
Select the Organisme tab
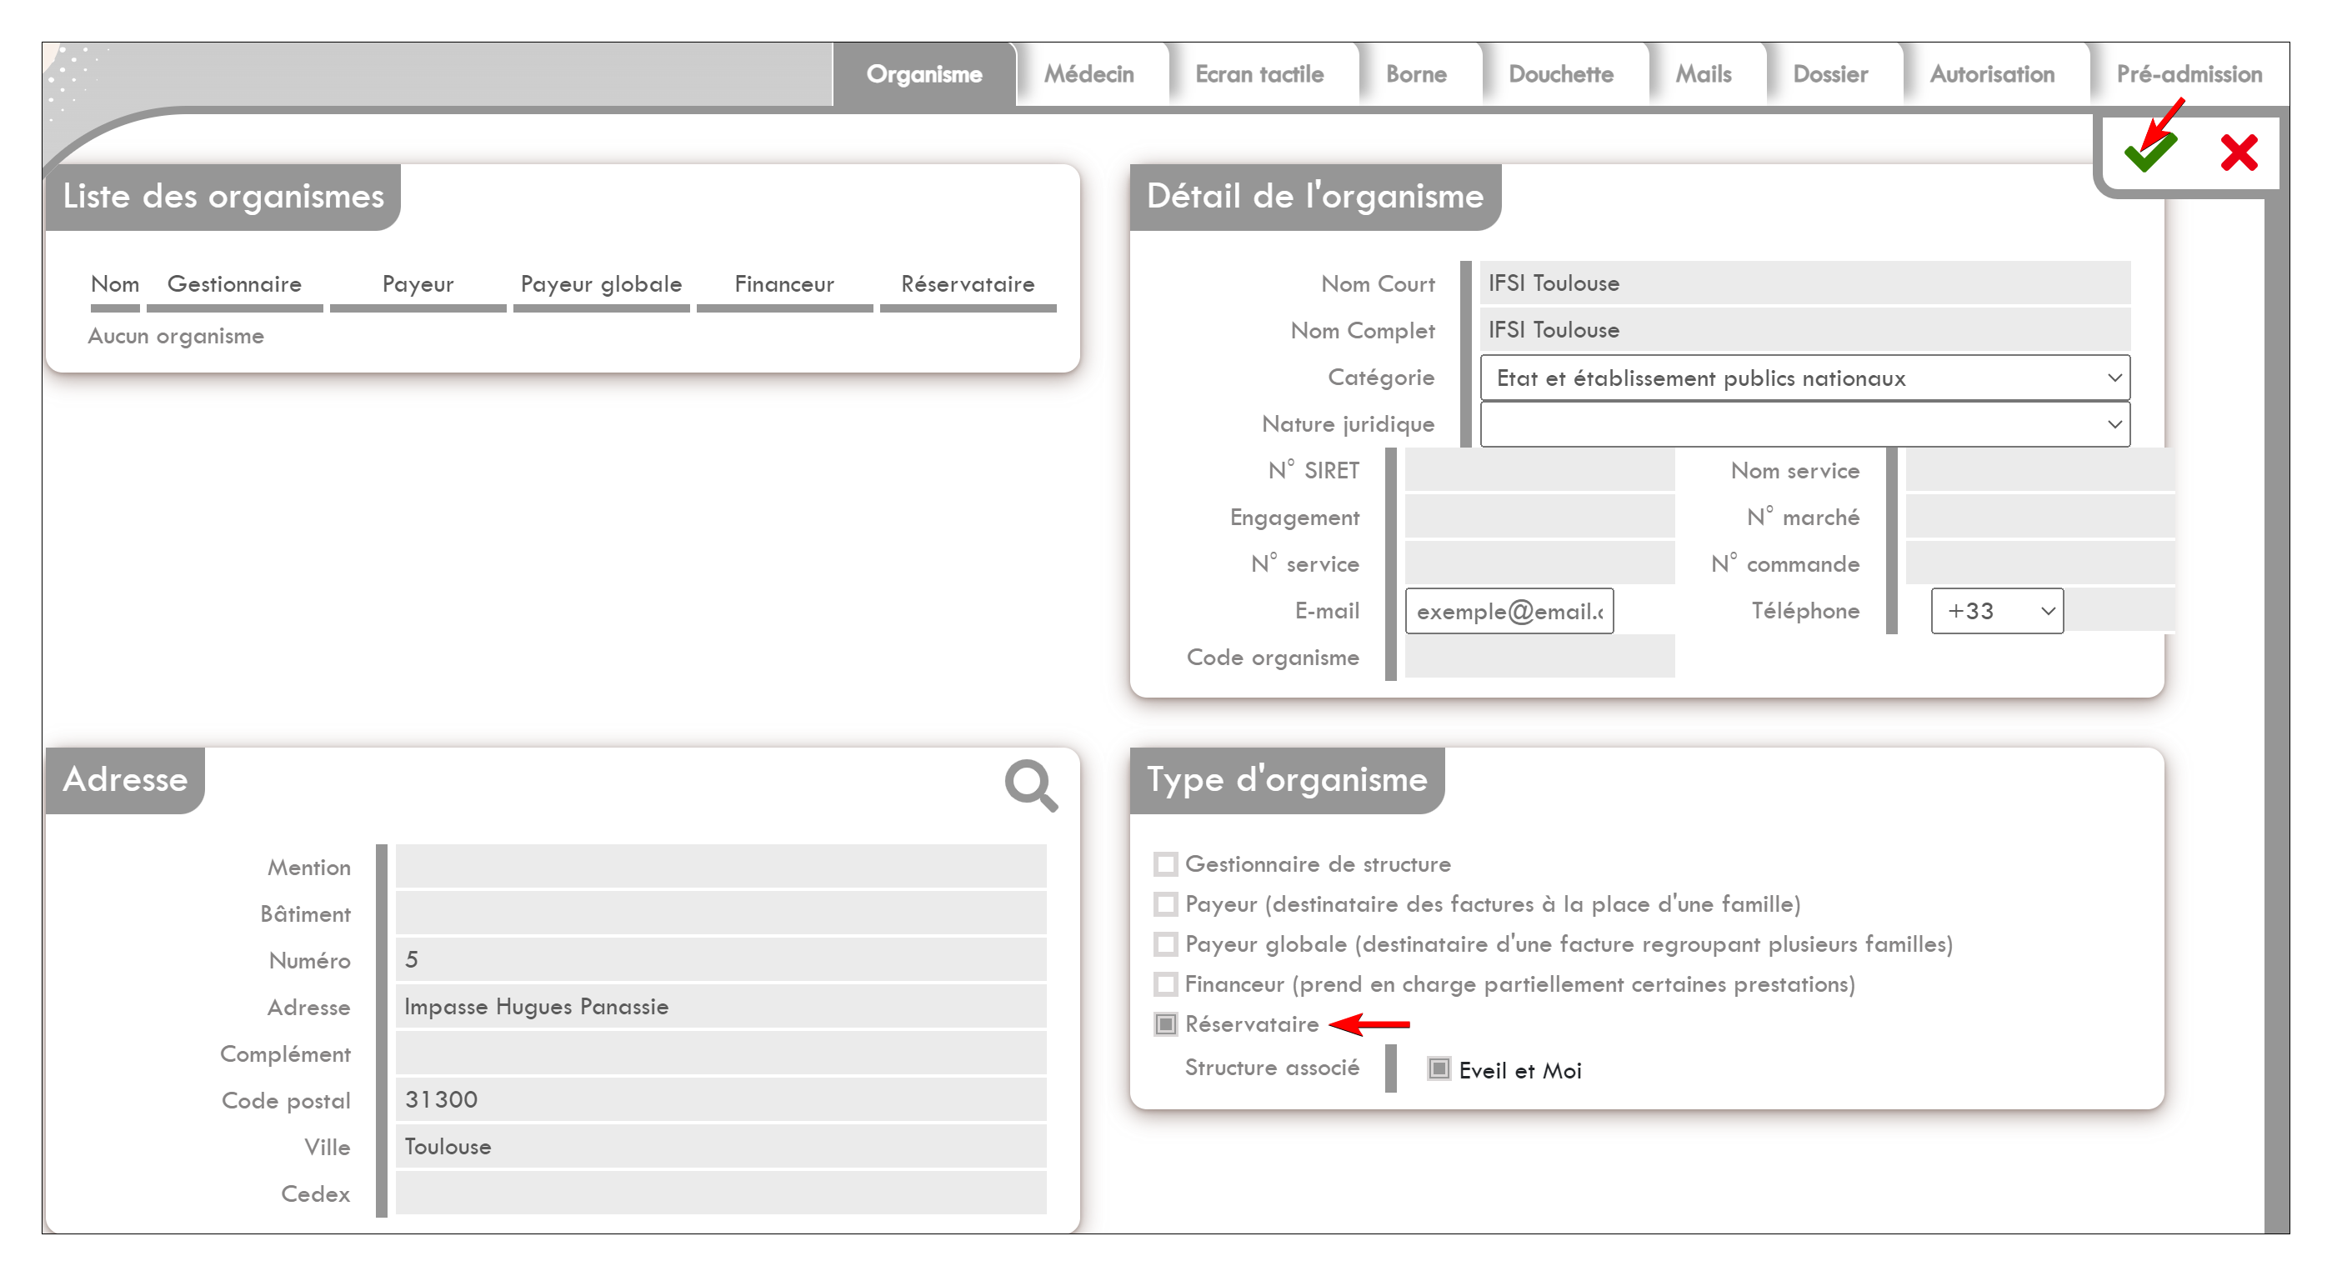coord(923,74)
